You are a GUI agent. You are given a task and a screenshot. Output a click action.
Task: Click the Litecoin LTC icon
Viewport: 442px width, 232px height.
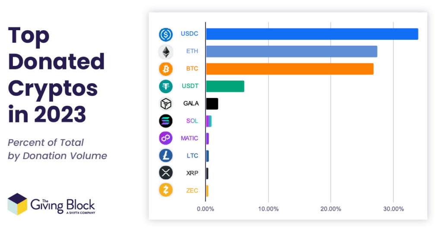[x=166, y=156]
